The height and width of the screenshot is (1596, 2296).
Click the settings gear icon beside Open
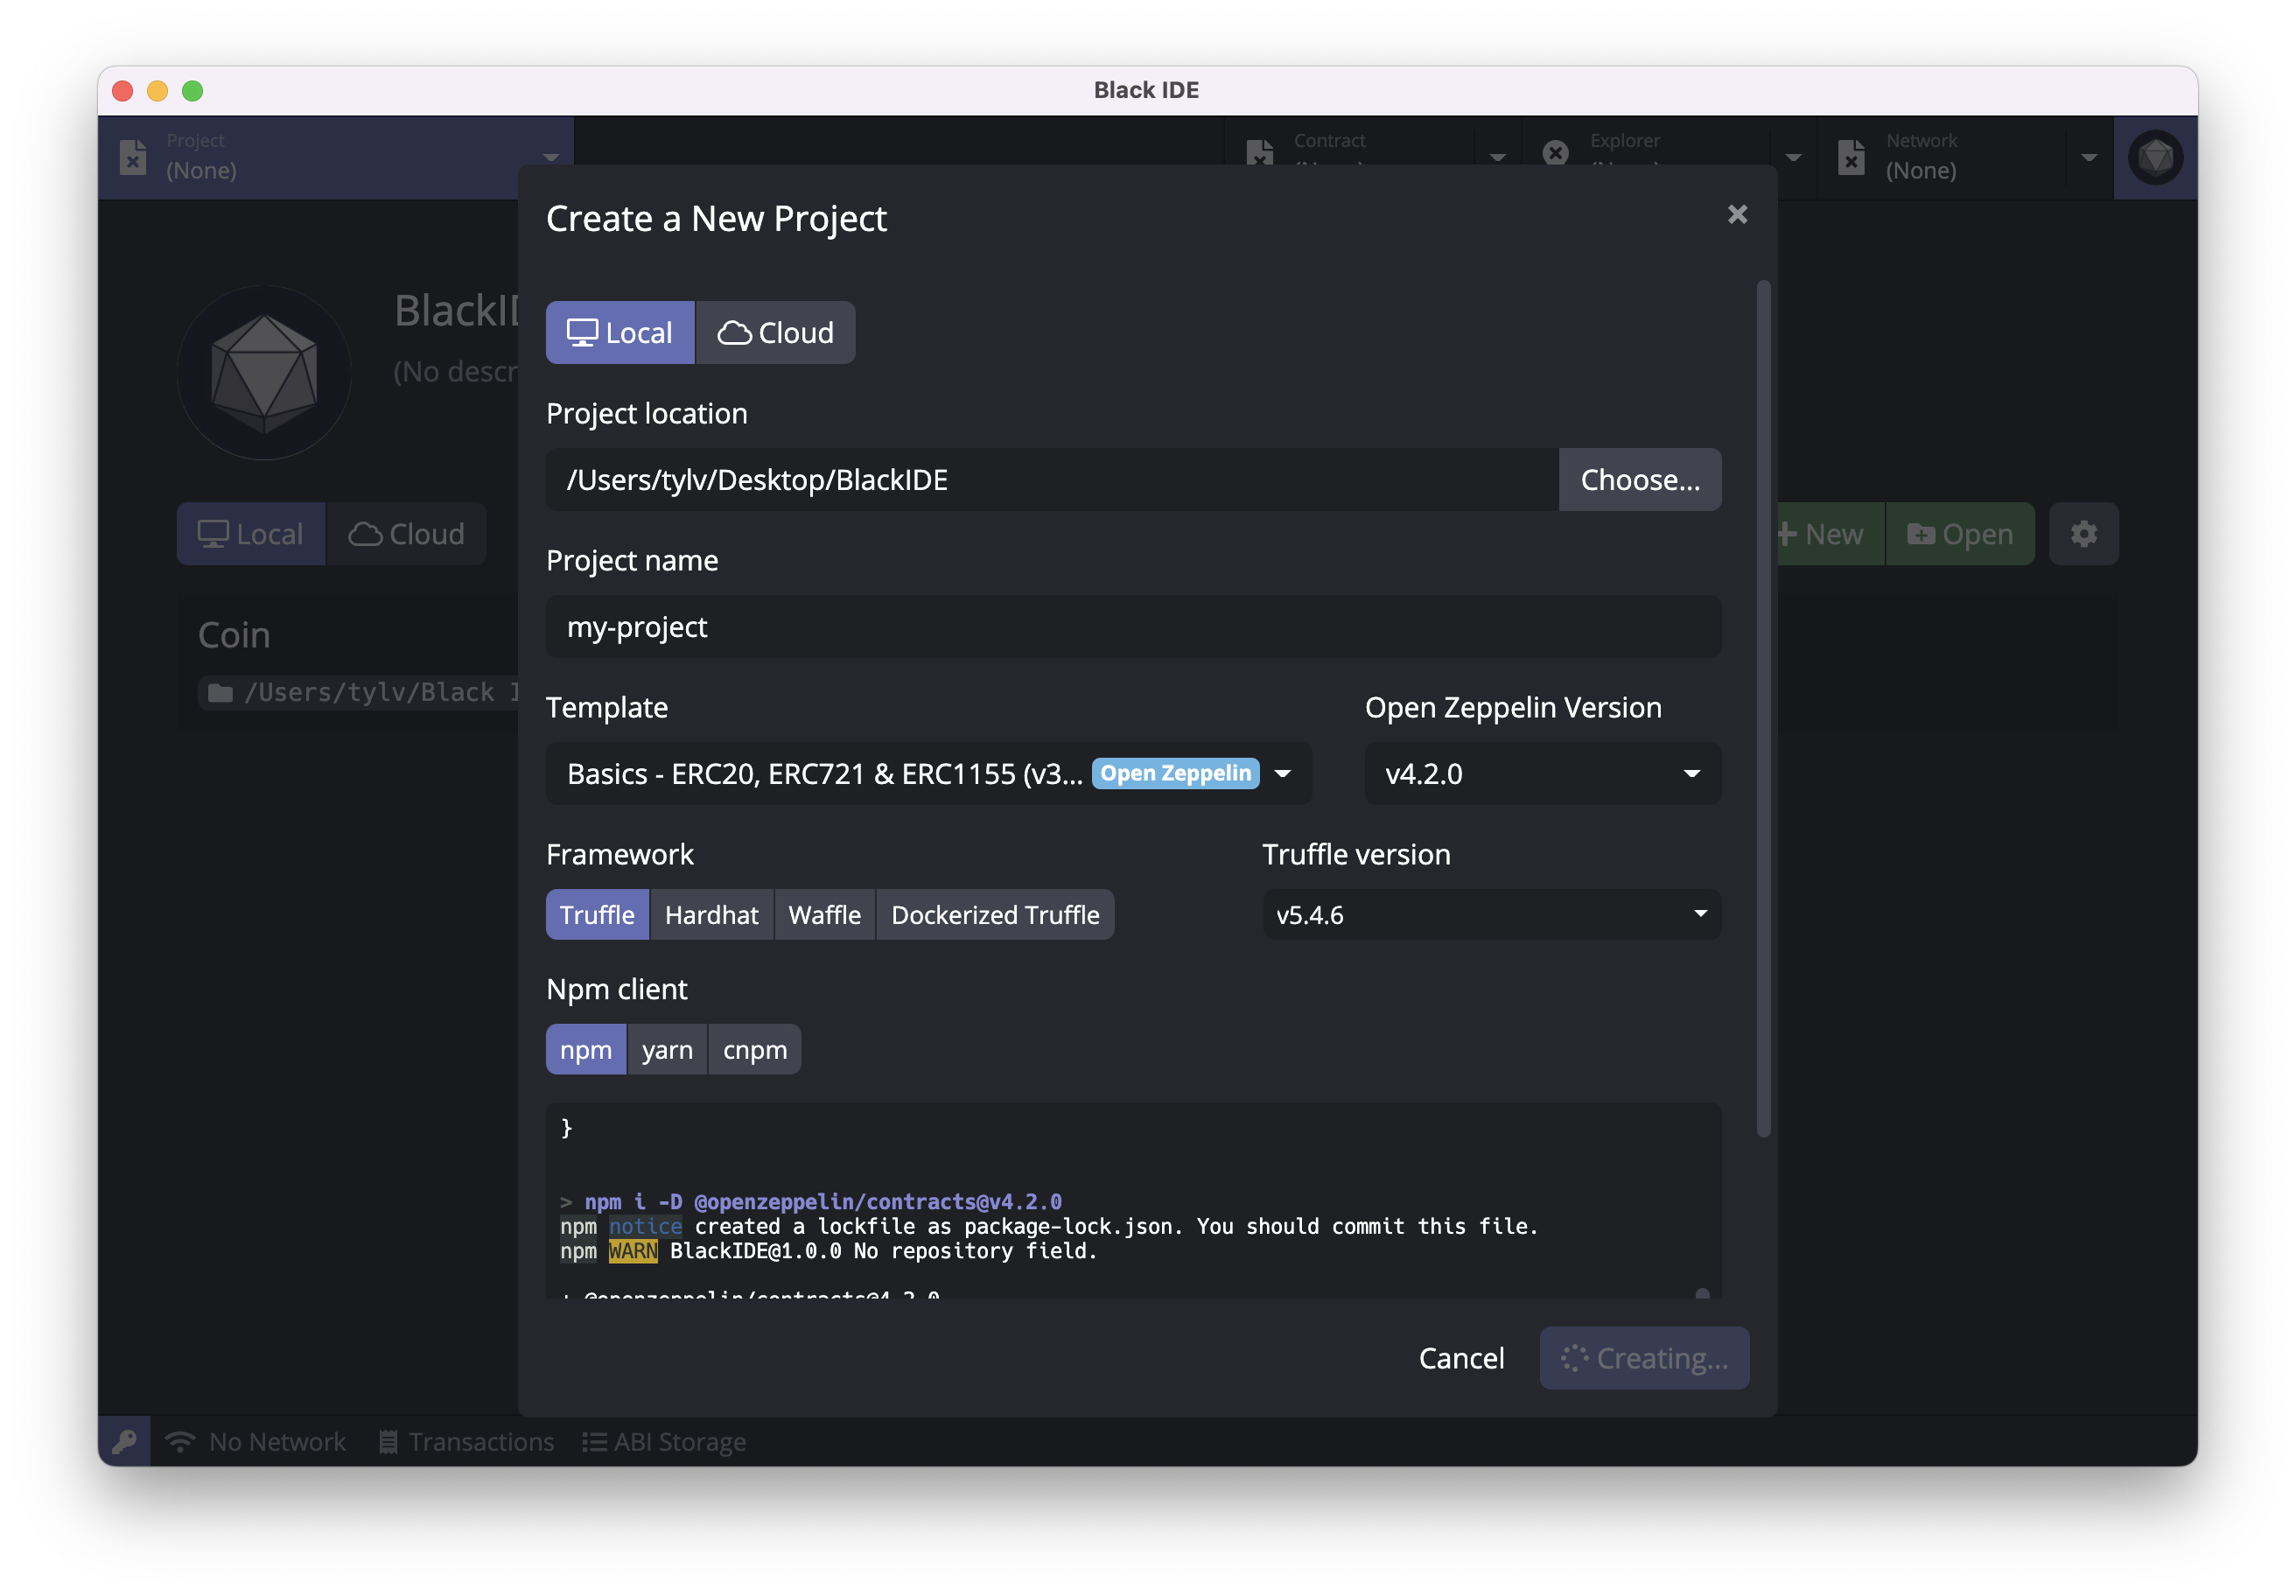[2083, 534]
